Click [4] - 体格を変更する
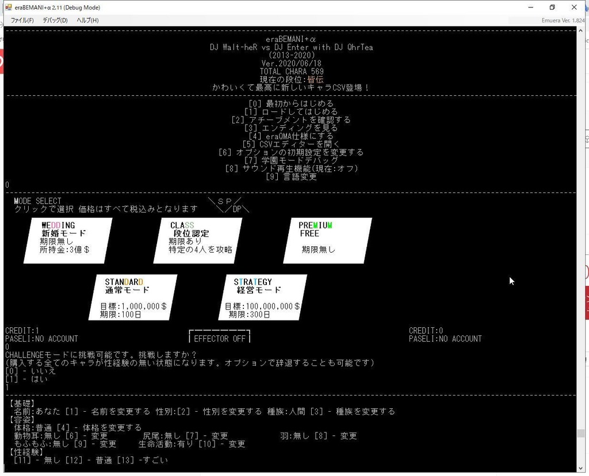Viewport: 589px width, 476px height. (99, 428)
